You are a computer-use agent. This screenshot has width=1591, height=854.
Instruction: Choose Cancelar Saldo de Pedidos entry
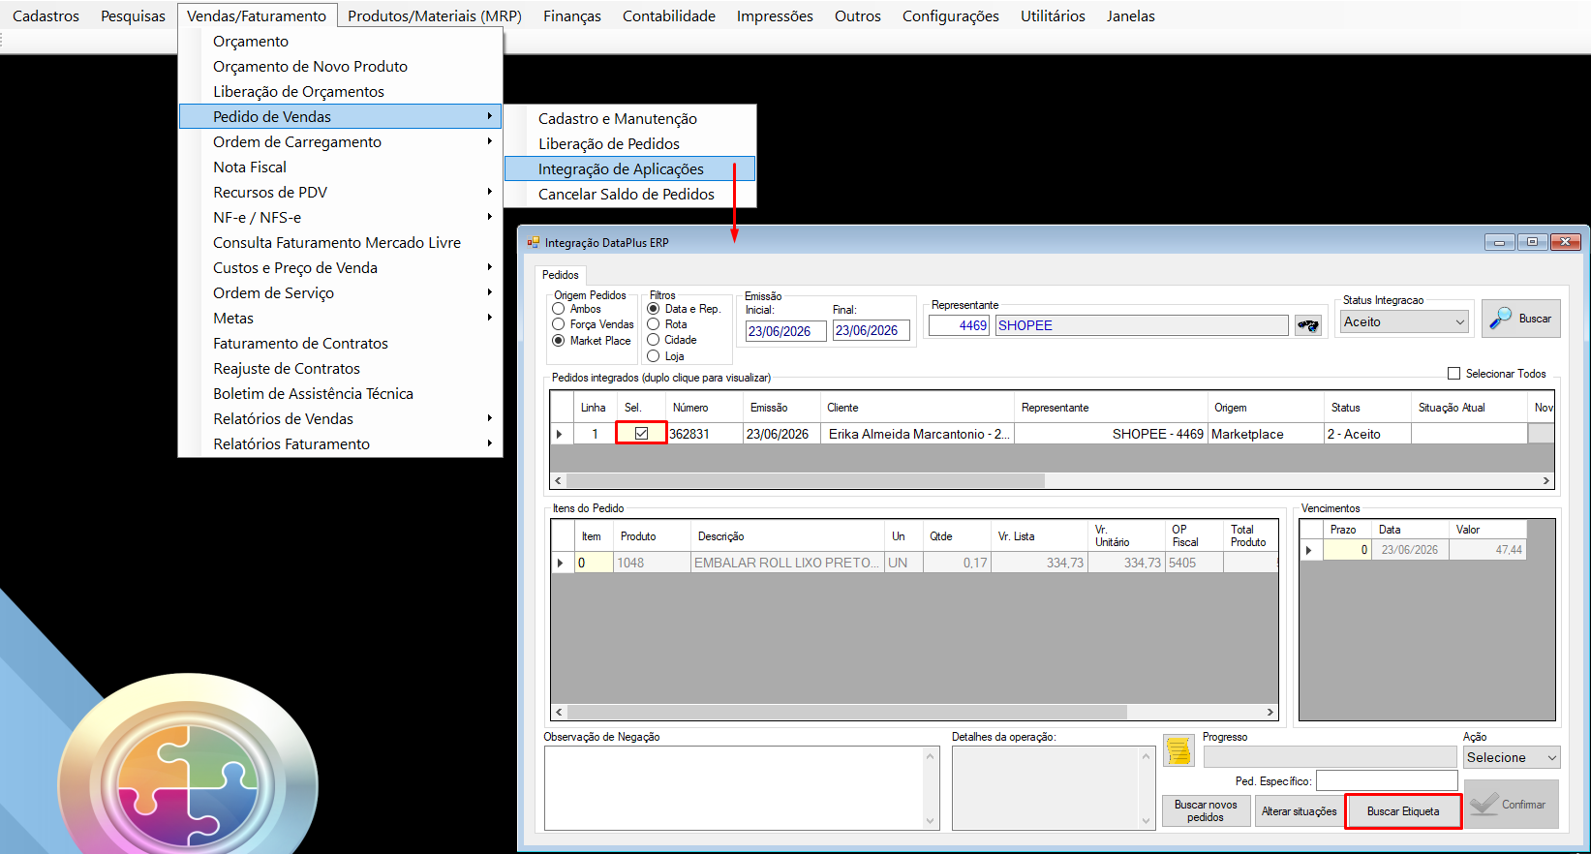(x=629, y=194)
